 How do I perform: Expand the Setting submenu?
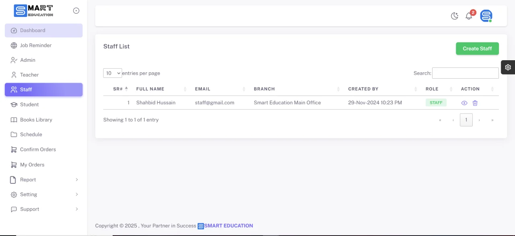click(43, 194)
